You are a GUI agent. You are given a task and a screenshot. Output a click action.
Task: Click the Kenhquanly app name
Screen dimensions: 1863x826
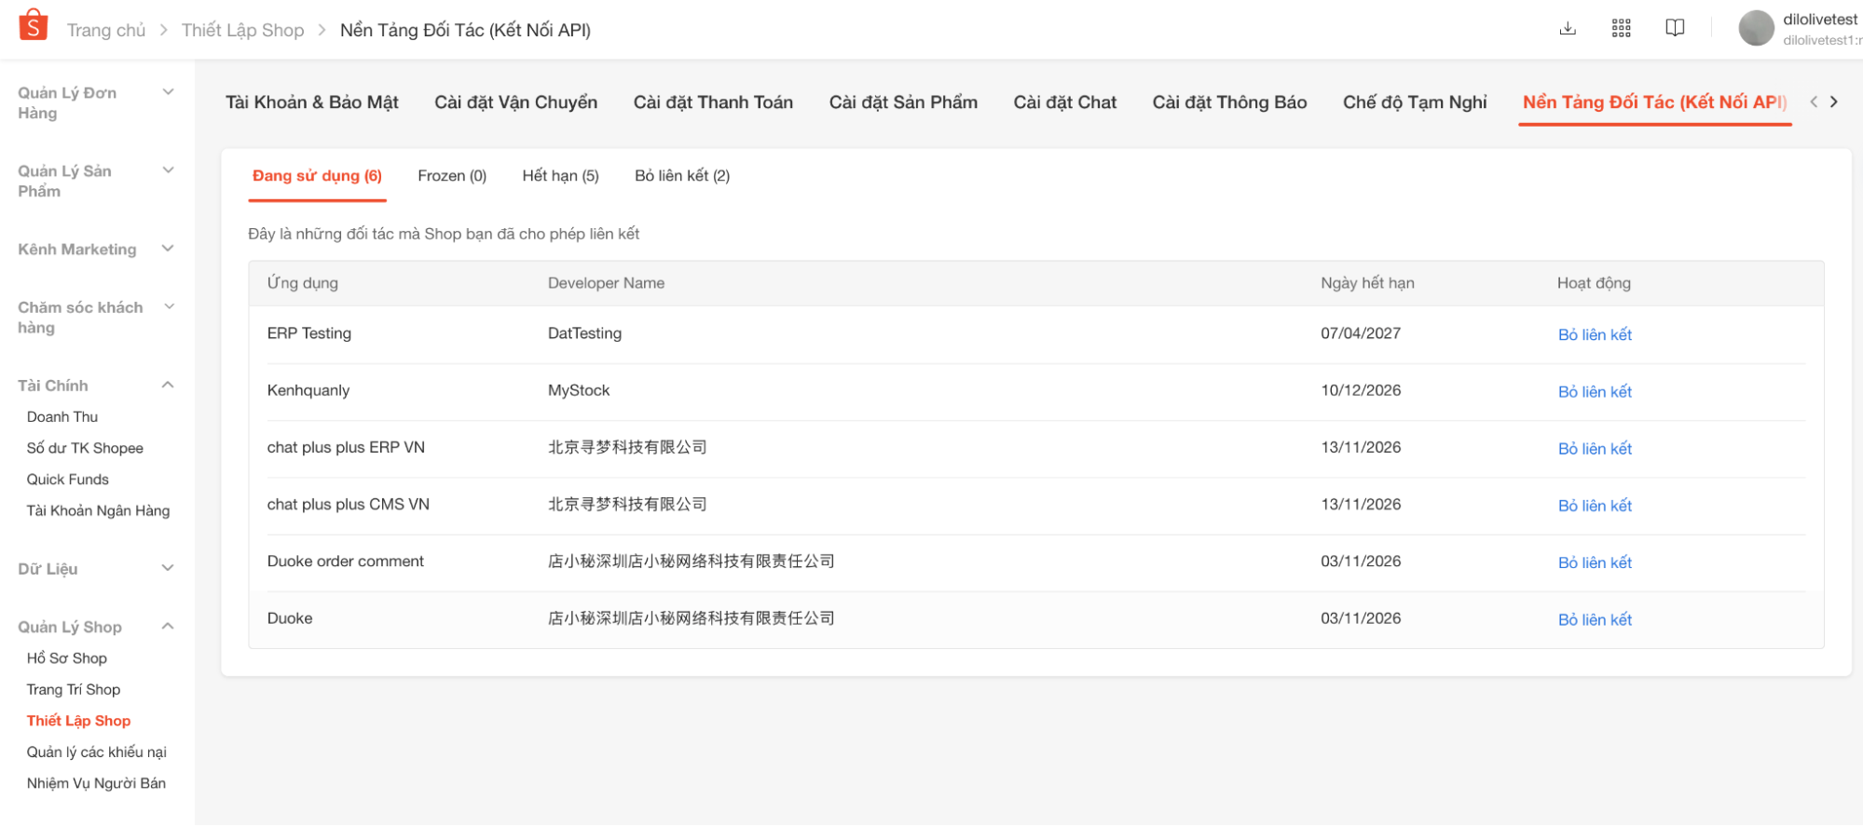[x=308, y=390]
